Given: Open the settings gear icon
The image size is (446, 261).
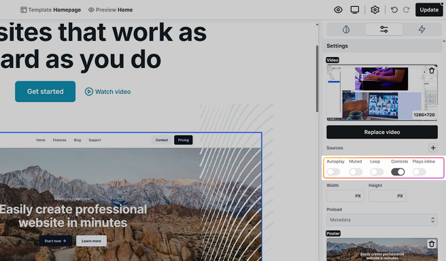Looking at the screenshot, I should [x=375, y=10].
